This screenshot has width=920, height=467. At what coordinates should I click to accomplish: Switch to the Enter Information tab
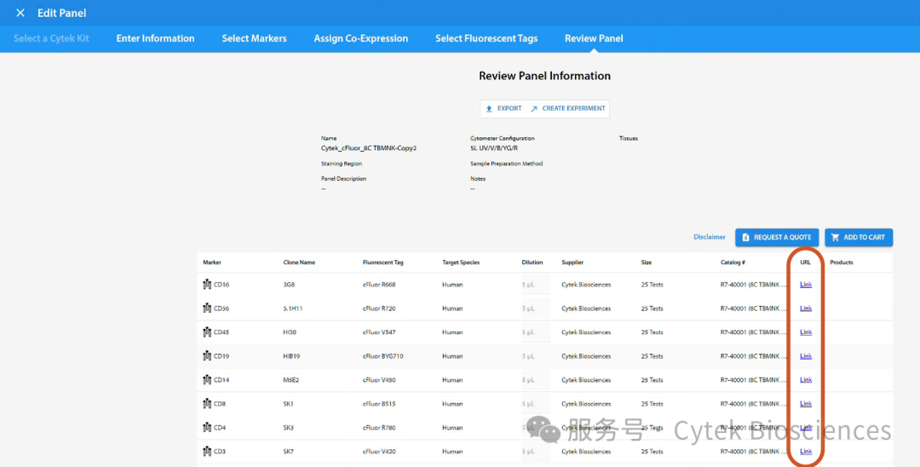tap(155, 38)
